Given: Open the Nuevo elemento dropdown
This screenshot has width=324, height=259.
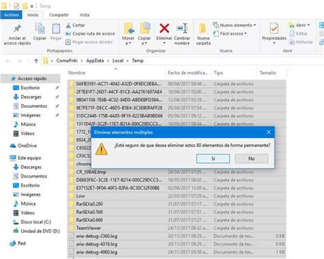Looking at the screenshot, I should pos(254,25).
